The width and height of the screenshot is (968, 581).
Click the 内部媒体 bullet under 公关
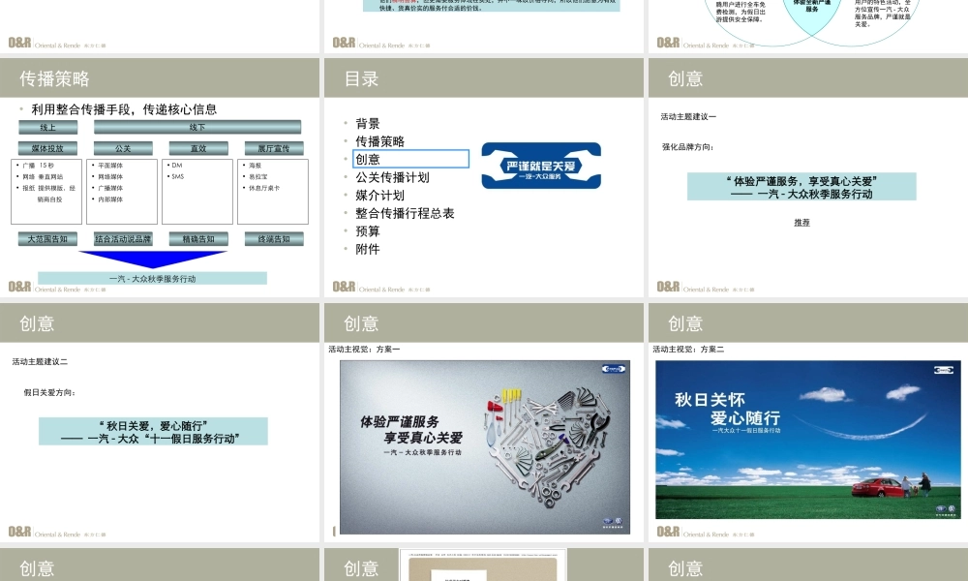pos(108,199)
